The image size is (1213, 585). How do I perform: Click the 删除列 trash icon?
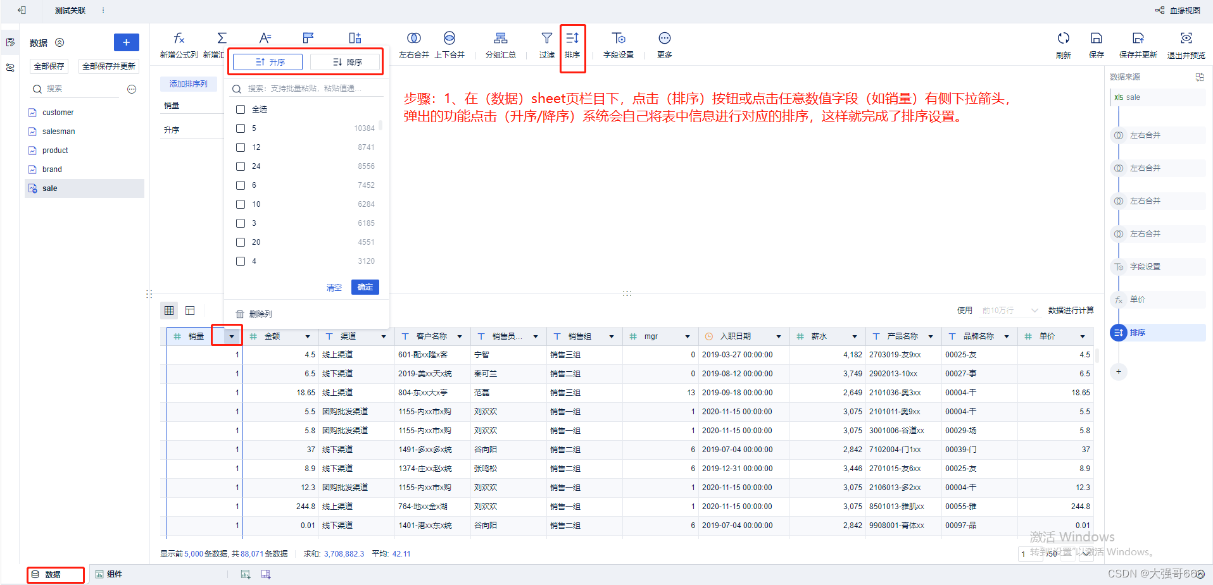tap(240, 314)
